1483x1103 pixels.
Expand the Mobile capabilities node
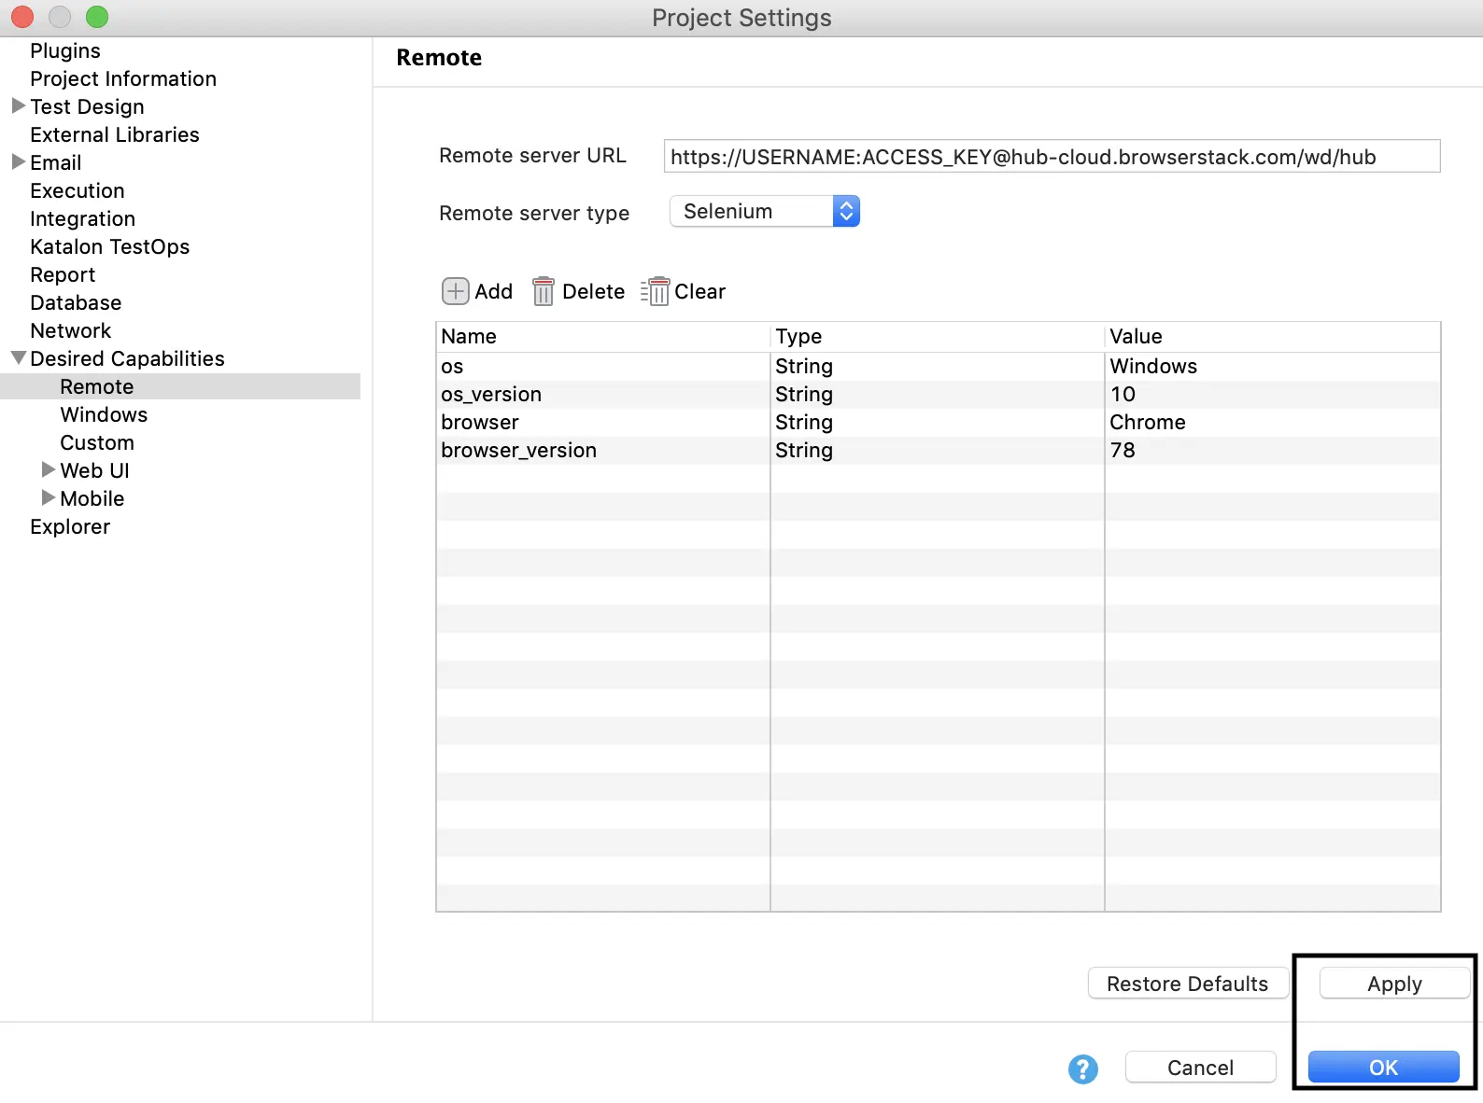click(49, 498)
